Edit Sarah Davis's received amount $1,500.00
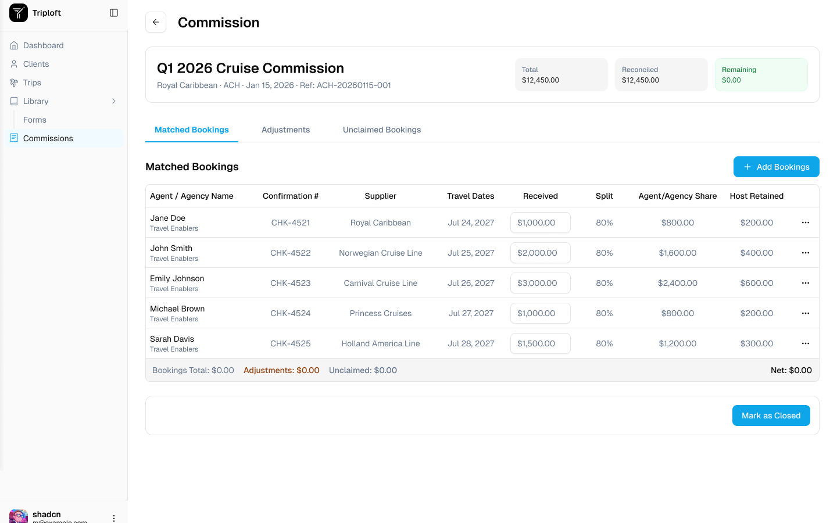 (x=541, y=343)
